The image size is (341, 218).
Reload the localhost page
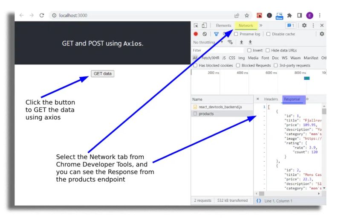coord(42,15)
